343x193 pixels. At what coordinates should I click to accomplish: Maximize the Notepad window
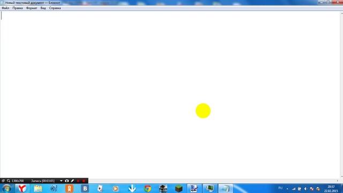click(x=328, y=2)
